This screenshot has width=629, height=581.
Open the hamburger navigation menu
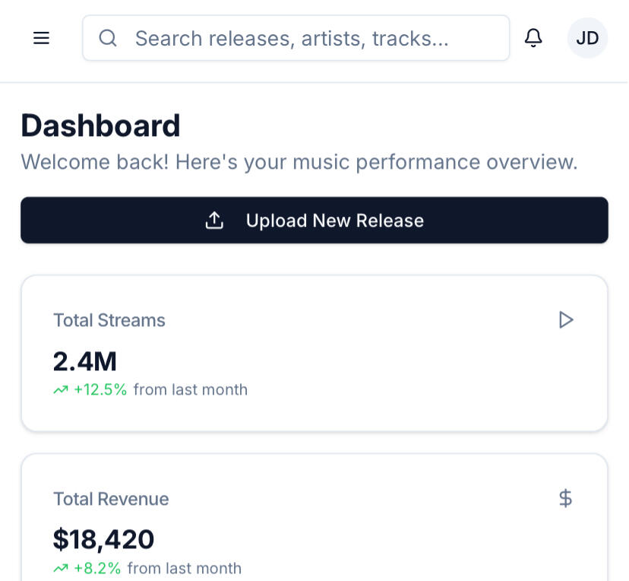[41, 38]
